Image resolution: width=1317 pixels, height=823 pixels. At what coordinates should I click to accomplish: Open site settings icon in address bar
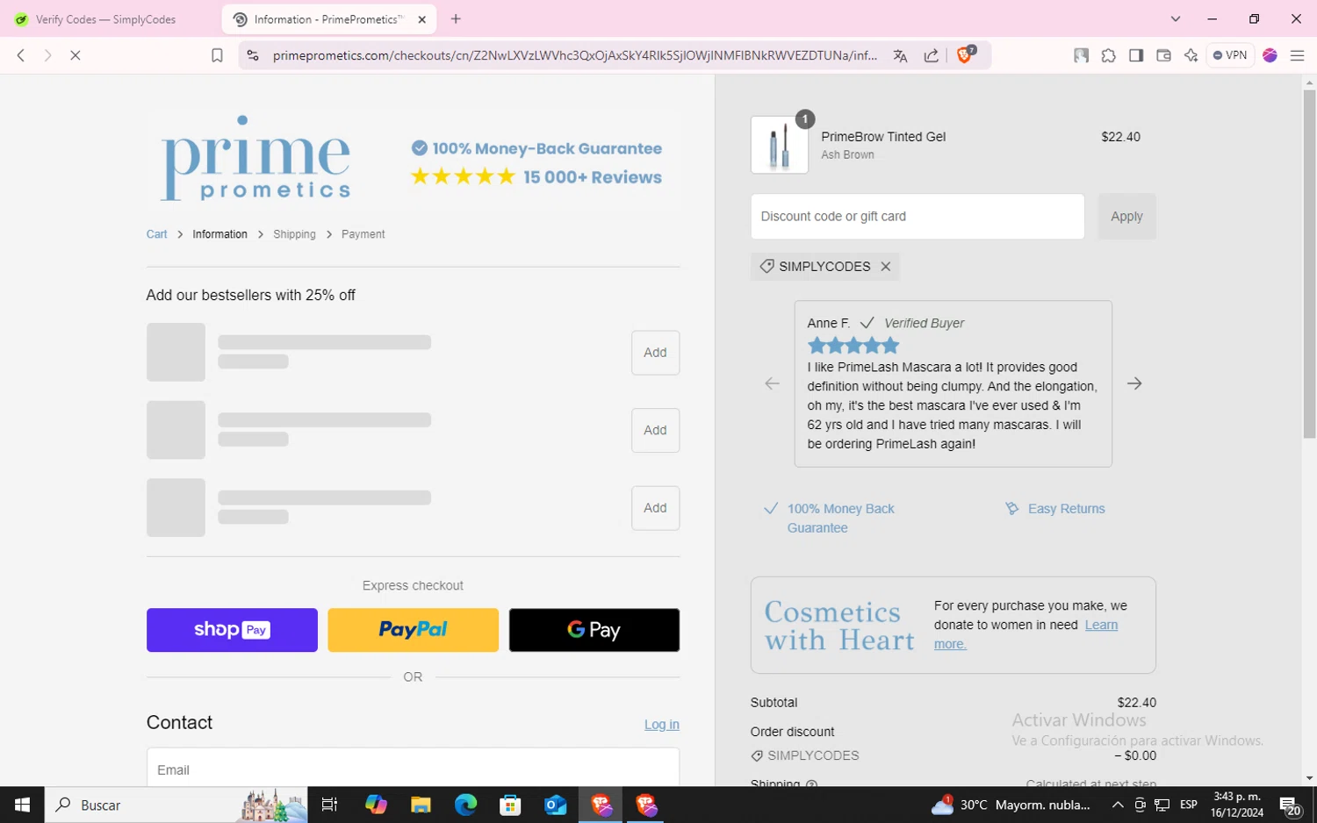click(253, 55)
